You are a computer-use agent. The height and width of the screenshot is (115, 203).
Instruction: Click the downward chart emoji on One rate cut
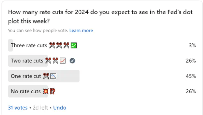pos(53,76)
